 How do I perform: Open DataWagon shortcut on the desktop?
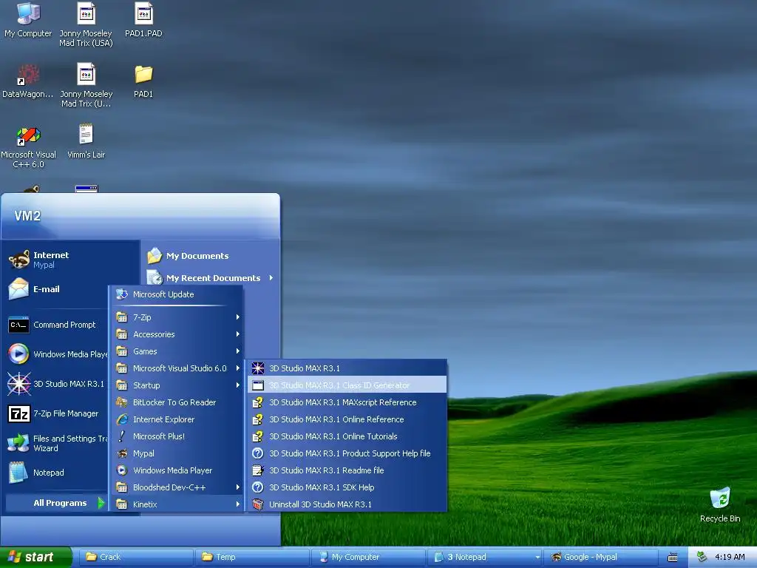[27, 81]
